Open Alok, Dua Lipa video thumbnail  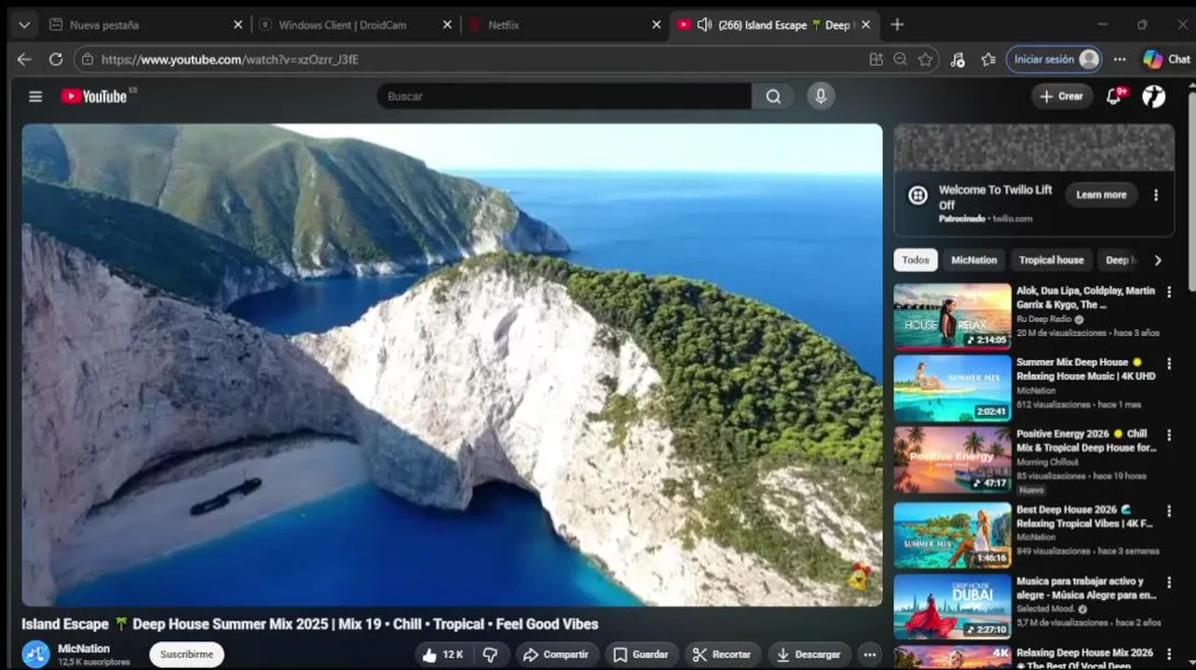952,316
